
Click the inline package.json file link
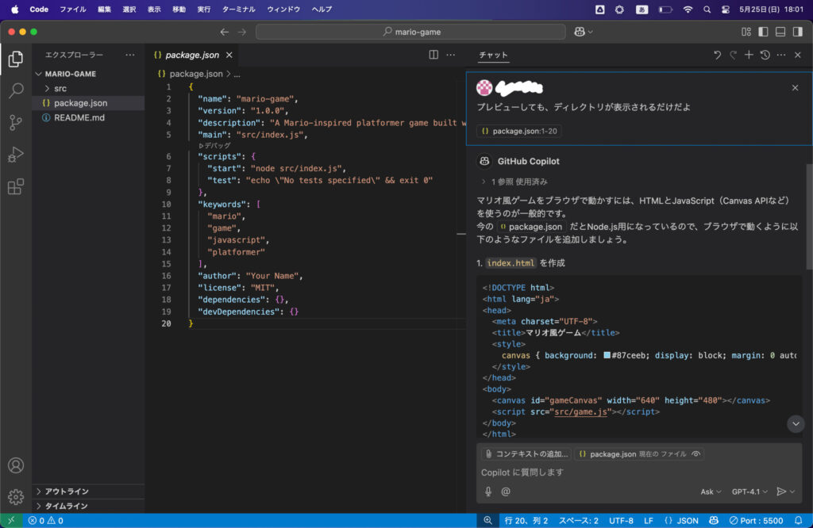point(530,227)
